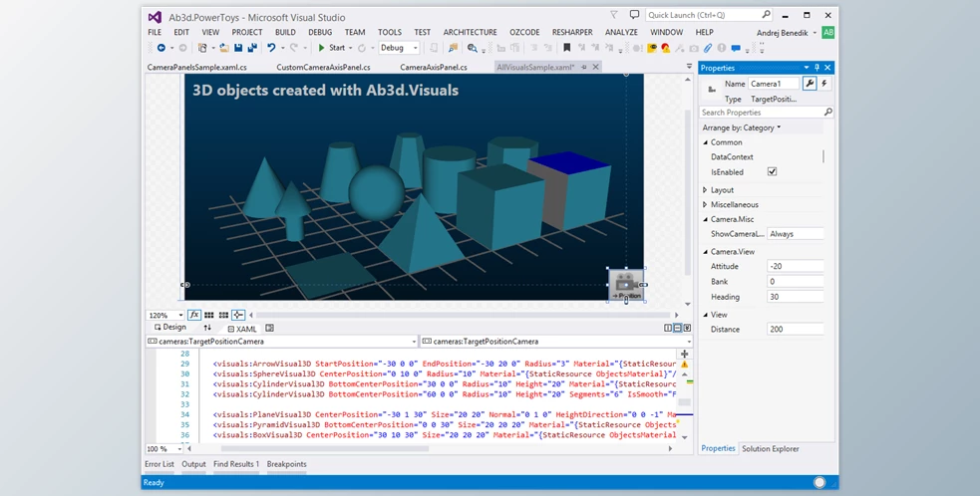The width and height of the screenshot is (980, 496).
Task: Click the blue comment bubble toolbar icon
Action: click(x=736, y=48)
